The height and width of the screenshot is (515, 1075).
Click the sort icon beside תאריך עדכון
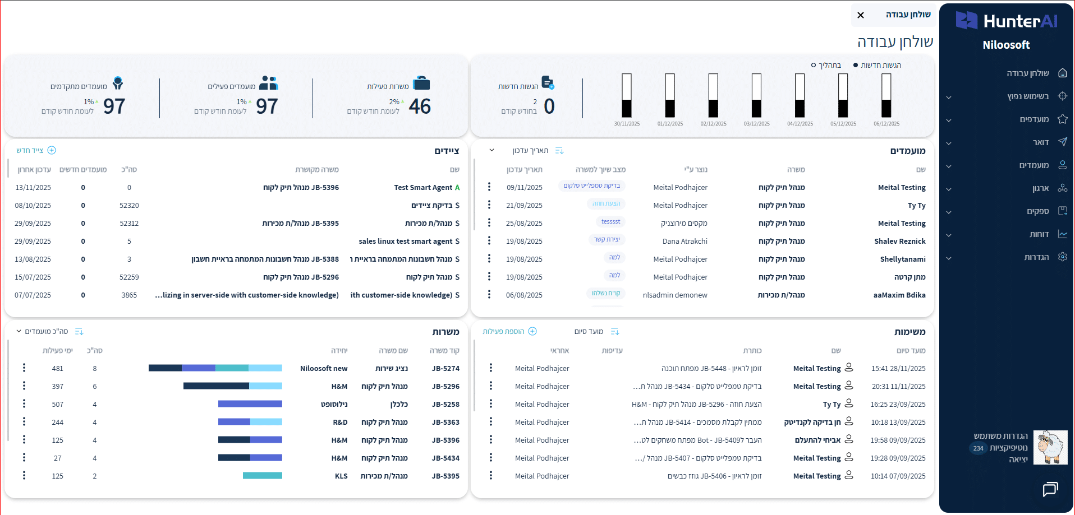pyautogui.click(x=559, y=150)
